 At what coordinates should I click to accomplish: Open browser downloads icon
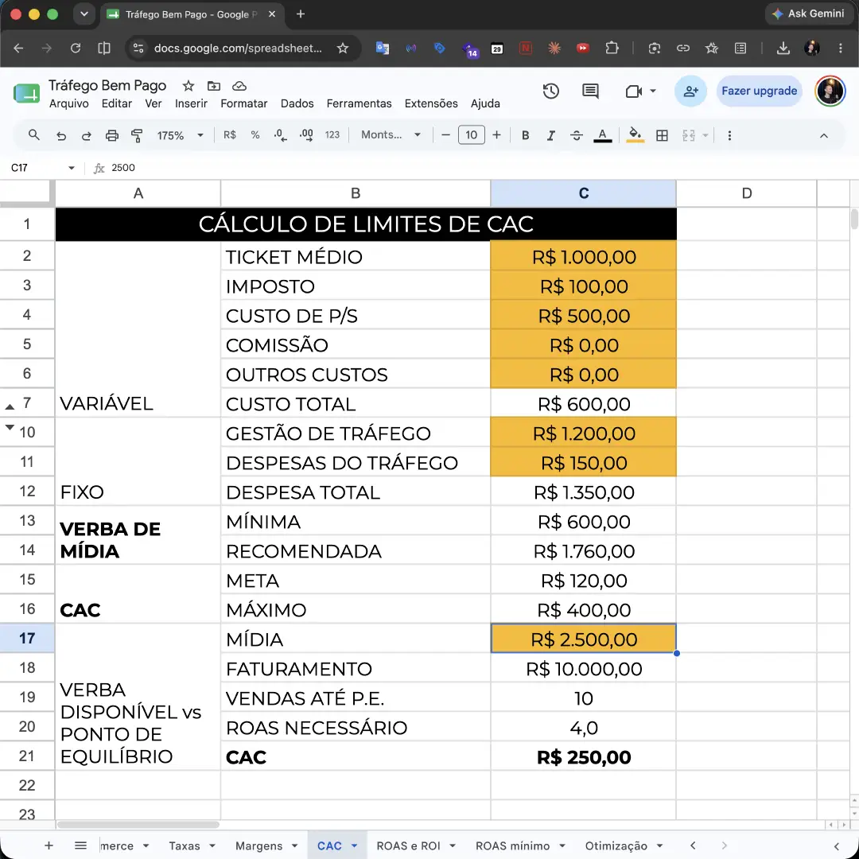(x=783, y=49)
